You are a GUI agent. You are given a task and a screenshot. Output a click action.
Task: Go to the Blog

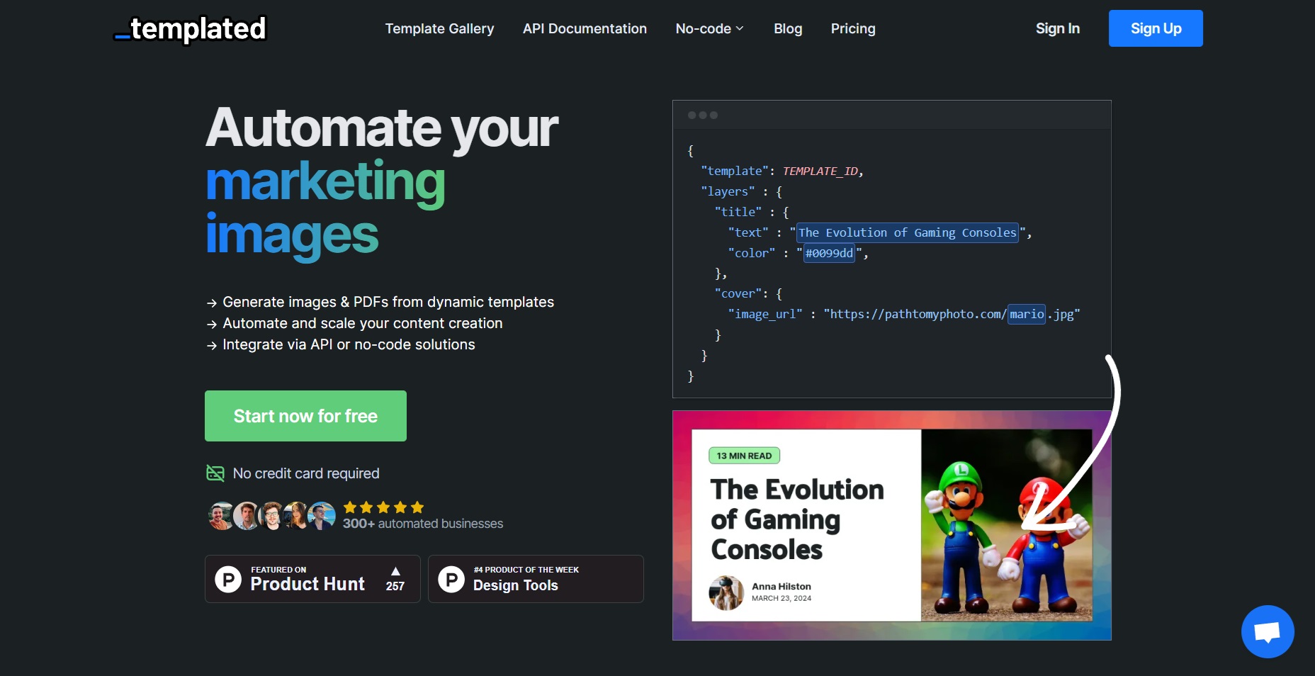pos(788,29)
